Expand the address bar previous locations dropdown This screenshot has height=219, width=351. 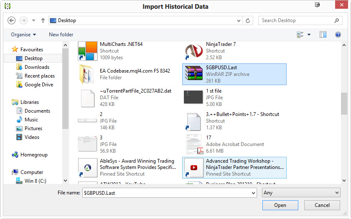click(x=239, y=20)
